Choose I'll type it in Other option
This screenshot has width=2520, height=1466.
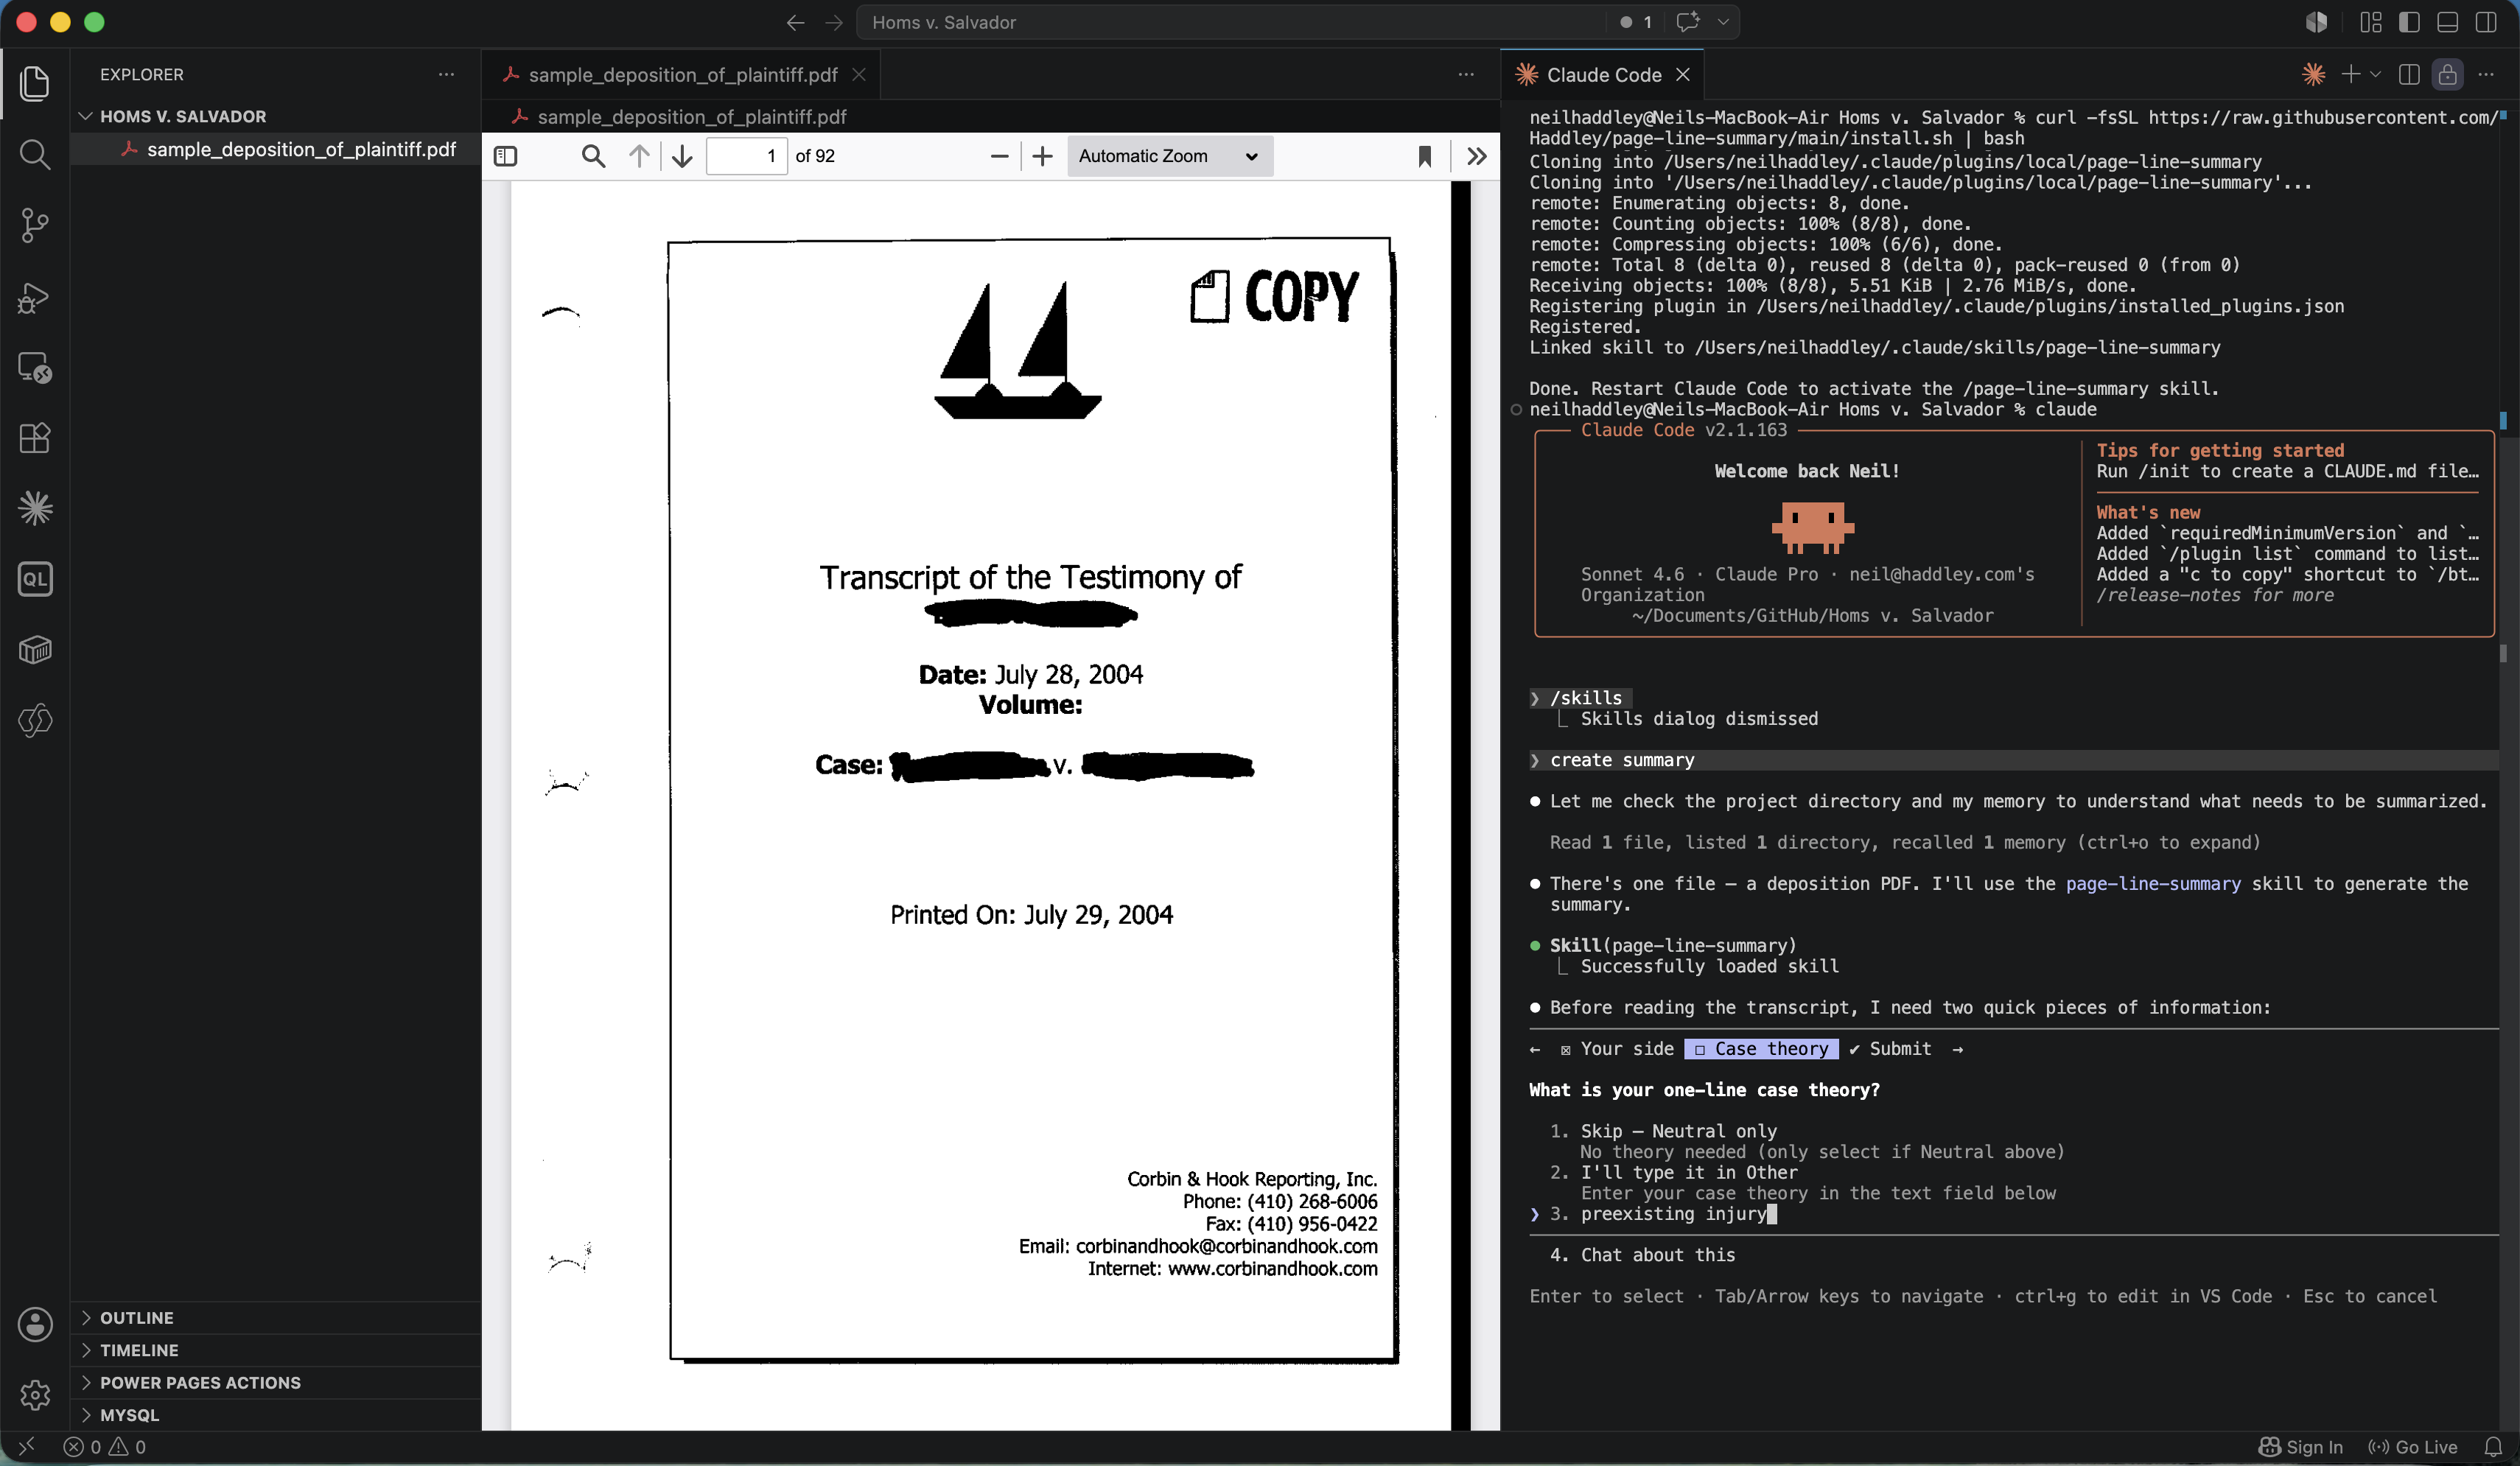click(1688, 1172)
